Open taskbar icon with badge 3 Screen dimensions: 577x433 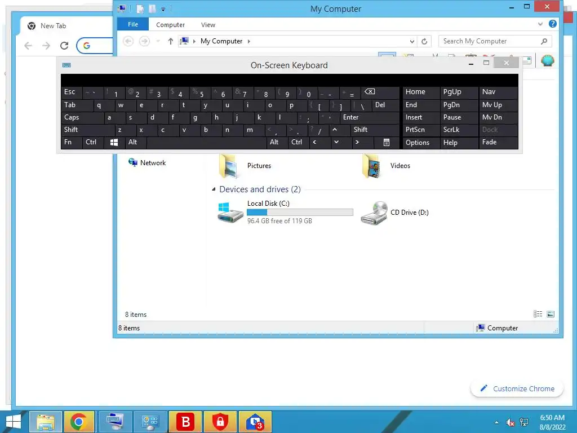point(255,422)
